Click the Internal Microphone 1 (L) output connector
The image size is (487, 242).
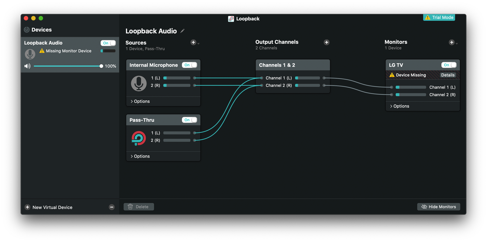tap(194, 78)
